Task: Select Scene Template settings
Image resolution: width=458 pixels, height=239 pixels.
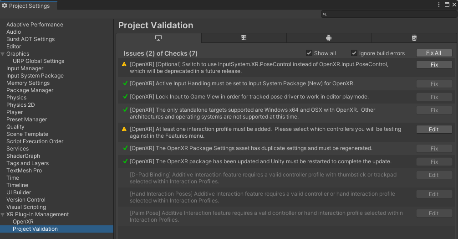Action: 27,134
